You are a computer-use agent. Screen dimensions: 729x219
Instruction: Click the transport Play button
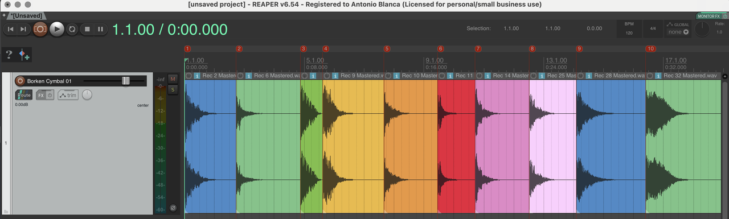click(56, 29)
